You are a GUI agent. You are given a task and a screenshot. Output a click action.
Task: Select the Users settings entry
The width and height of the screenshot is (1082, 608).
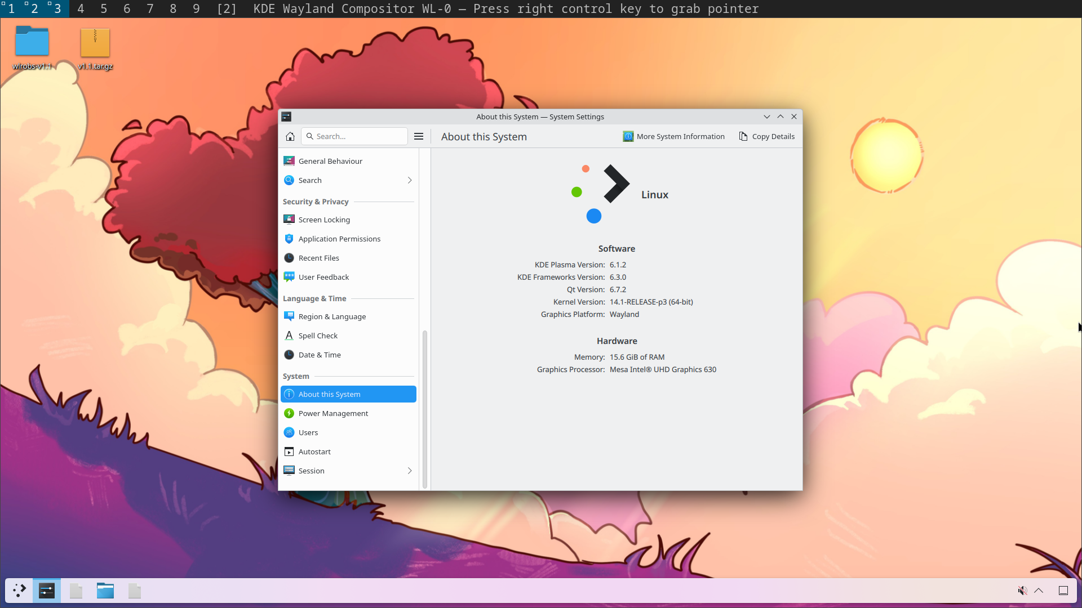coord(308,432)
